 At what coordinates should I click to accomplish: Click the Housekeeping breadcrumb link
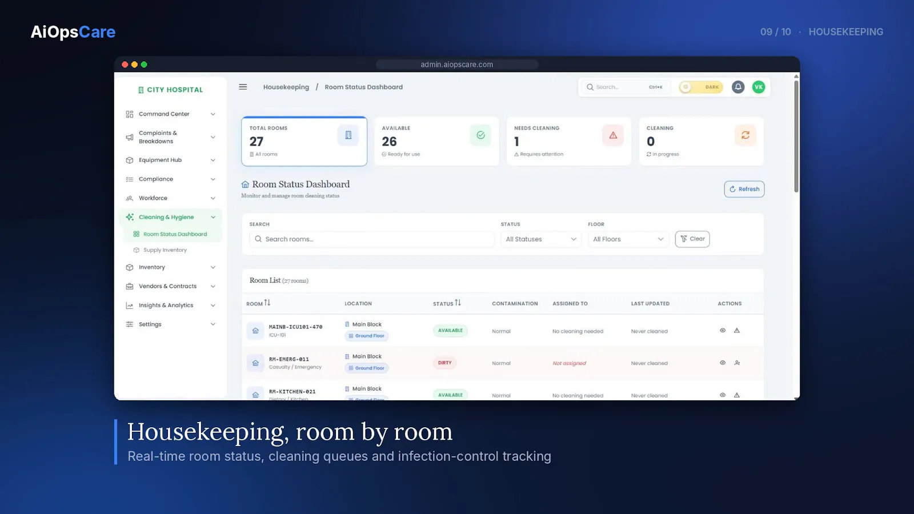tap(286, 87)
